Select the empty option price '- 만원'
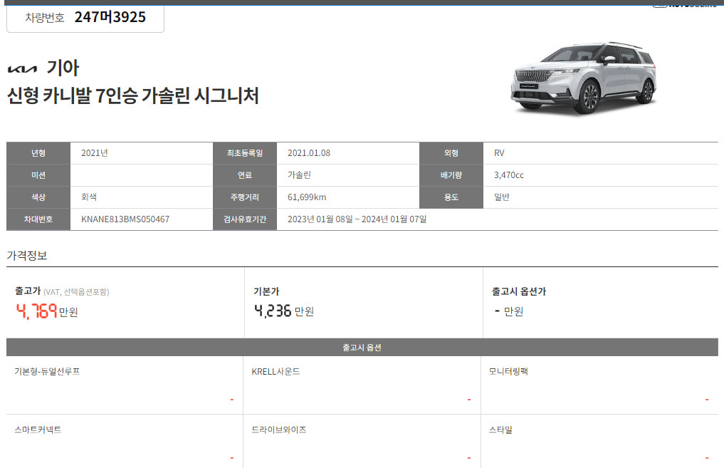Image resolution: width=724 pixels, height=468 pixels. point(509,311)
